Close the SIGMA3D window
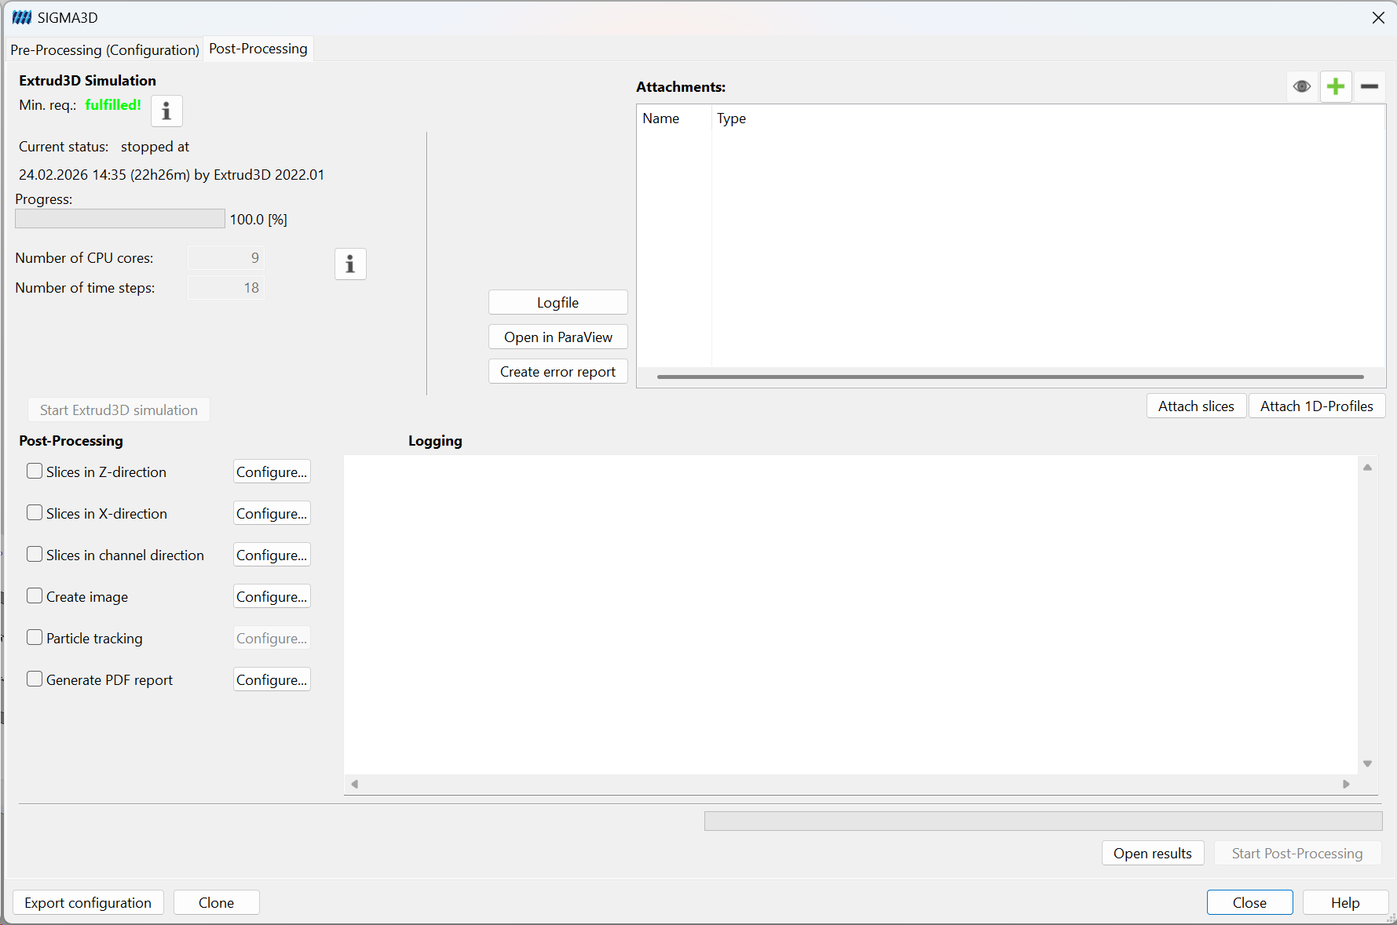This screenshot has width=1397, height=925. [x=1378, y=17]
